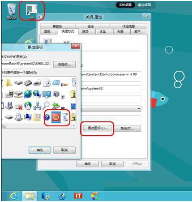The height and width of the screenshot is (202, 192).
Task: Switch to the 常规 tab
Action: tap(47, 31)
